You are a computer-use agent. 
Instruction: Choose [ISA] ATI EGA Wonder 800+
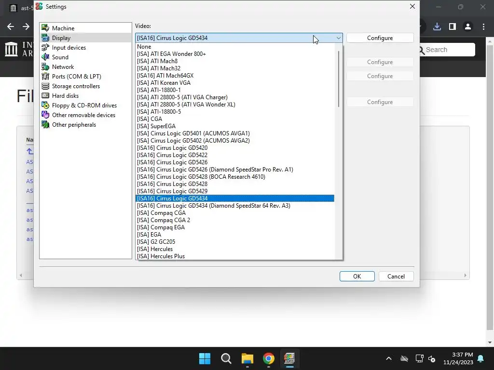235,54
